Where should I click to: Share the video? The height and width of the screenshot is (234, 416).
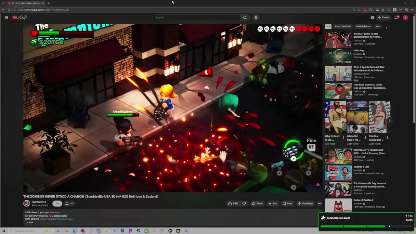click(257, 203)
